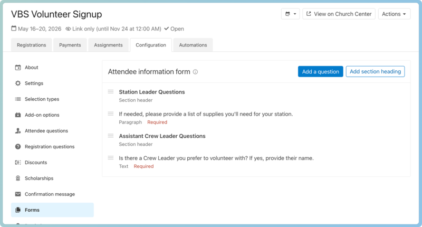Open the Crew Leader preference text question

point(216,158)
